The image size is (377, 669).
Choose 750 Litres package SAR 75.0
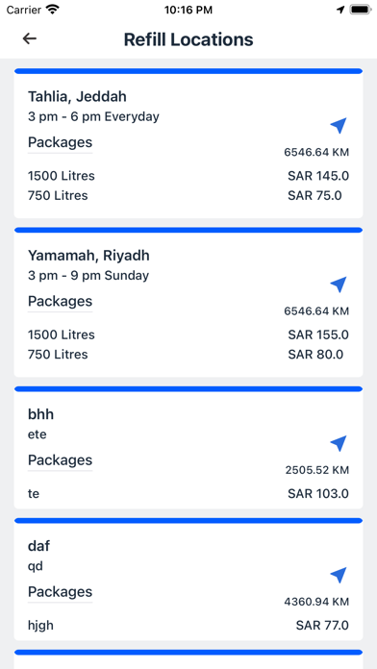tap(188, 195)
